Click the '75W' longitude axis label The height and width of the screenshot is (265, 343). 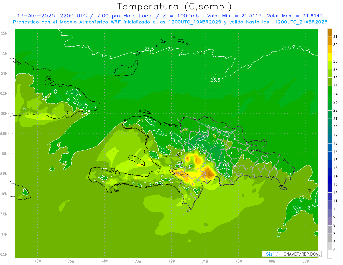click(x=71, y=261)
